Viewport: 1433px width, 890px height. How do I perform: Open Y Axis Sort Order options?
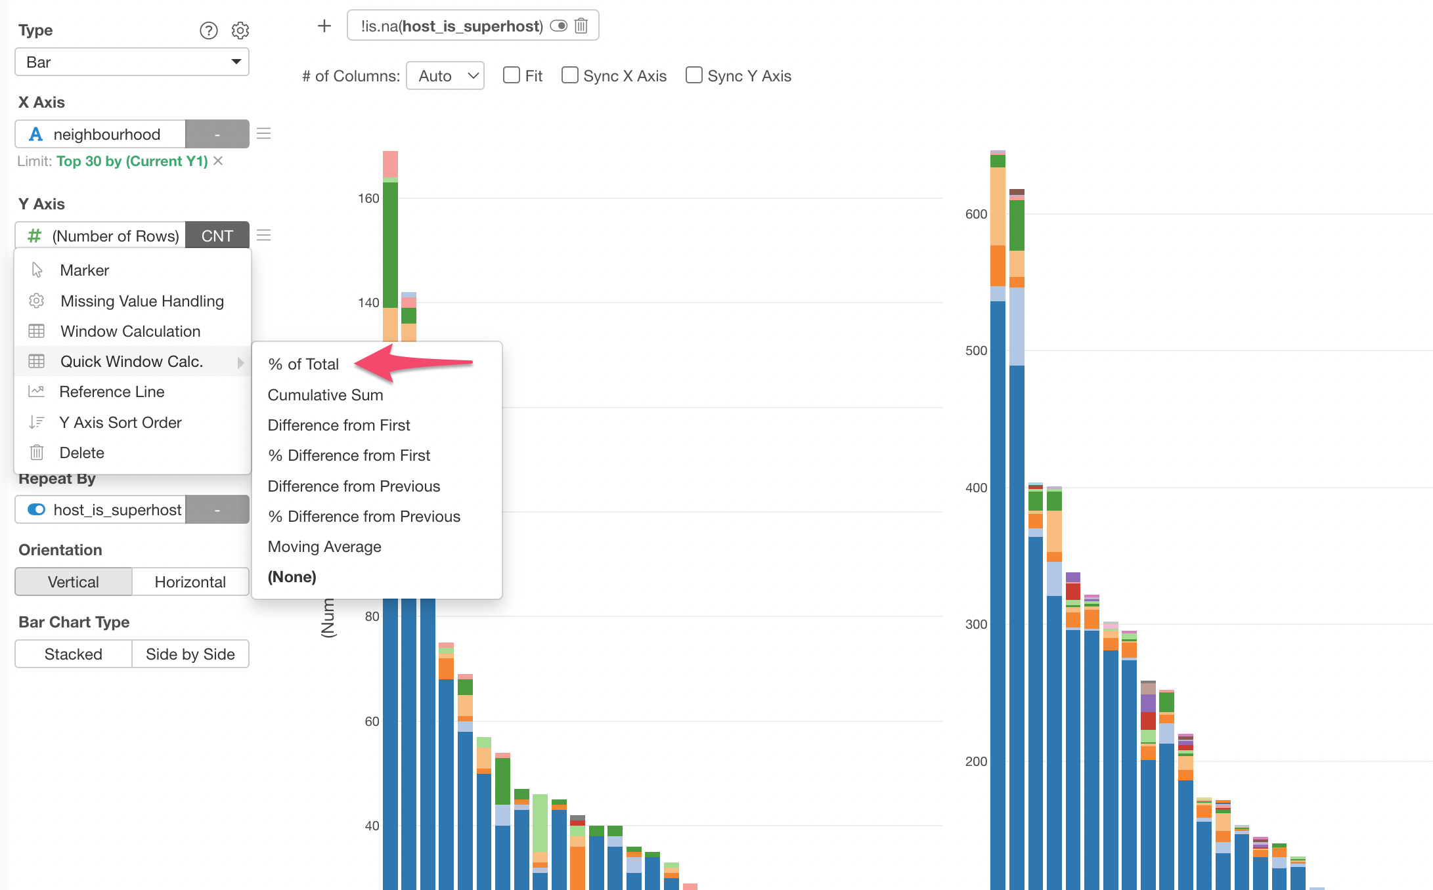pyautogui.click(x=120, y=422)
